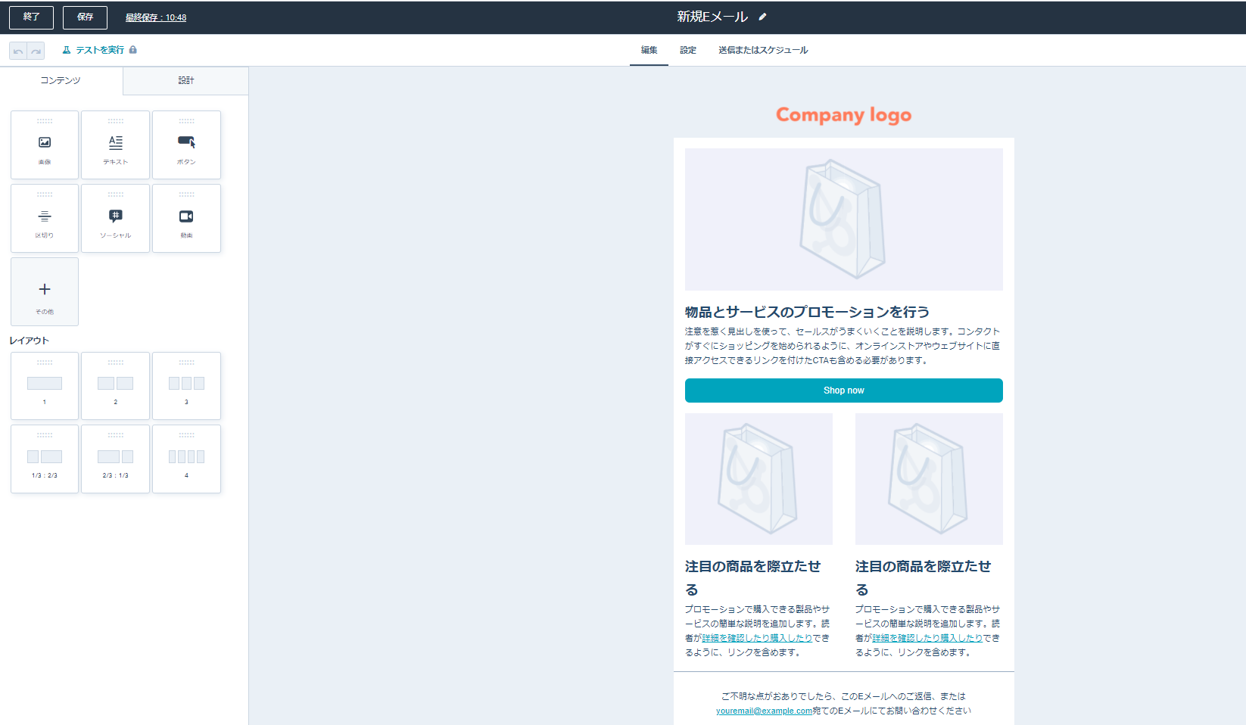This screenshot has height=725, width=1246.
Task: Click the promo paragraph starting 注意を惹く見出し
Action: pyautogui.click(x=843, y=346)
